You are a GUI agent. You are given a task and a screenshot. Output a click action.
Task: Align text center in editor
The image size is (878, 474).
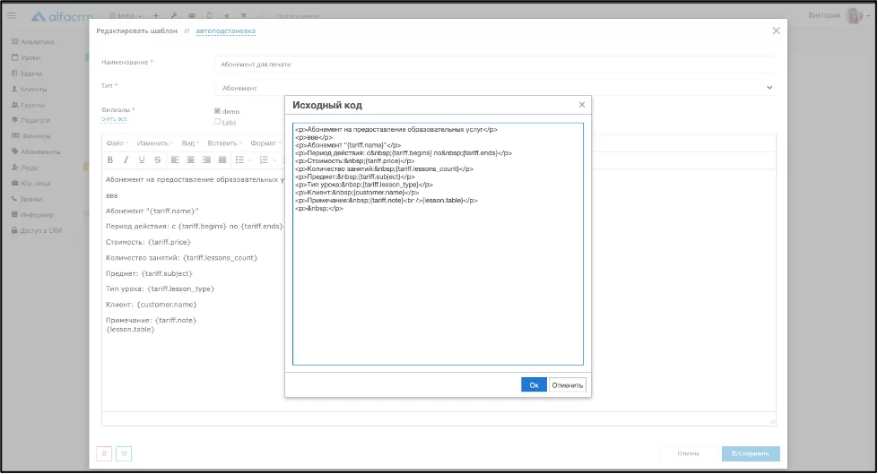pyautogui.click(x=190, y=160)
